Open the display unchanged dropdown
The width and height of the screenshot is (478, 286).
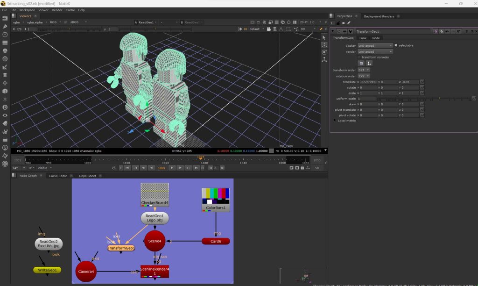pos(375,45)
